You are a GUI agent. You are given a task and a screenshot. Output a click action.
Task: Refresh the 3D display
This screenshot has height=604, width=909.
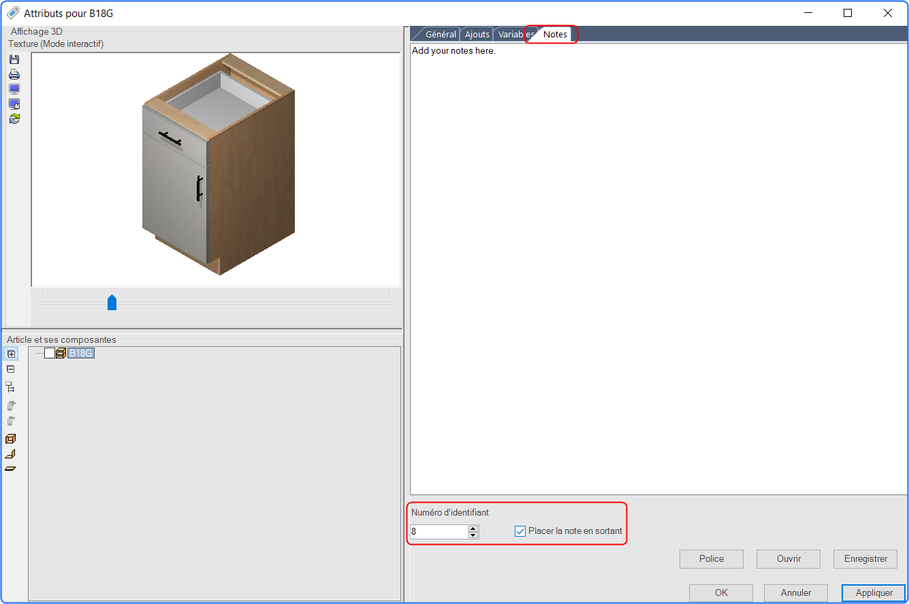[14, 118]
